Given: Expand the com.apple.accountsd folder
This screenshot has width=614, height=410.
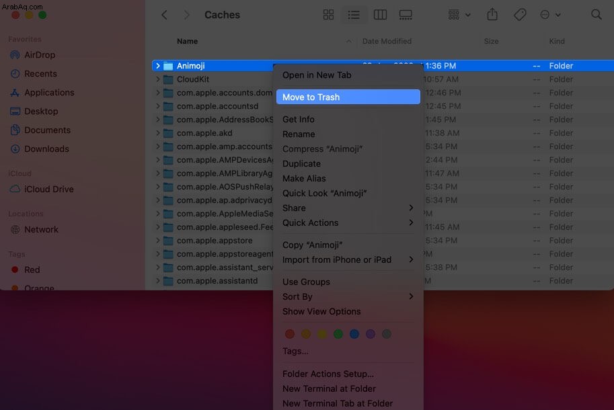Looking at the screenshot, I should pos(157,106).
